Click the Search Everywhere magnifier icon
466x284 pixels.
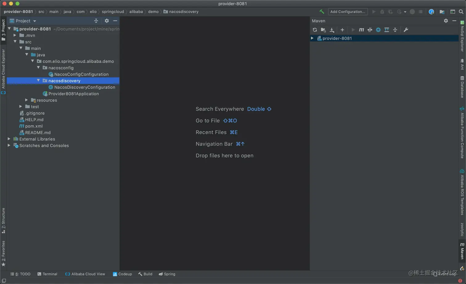tap(461, 12)
